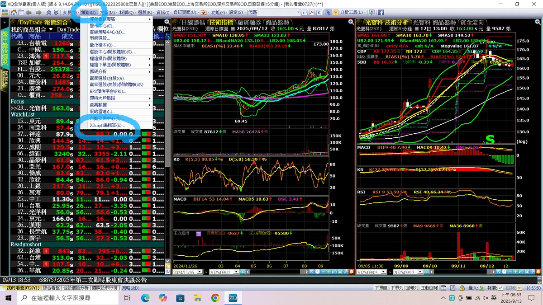This screenshot has height=305, width=543.
Task: Switch to 商品盤勢 tab in middle panel
Action: point(277,22)
